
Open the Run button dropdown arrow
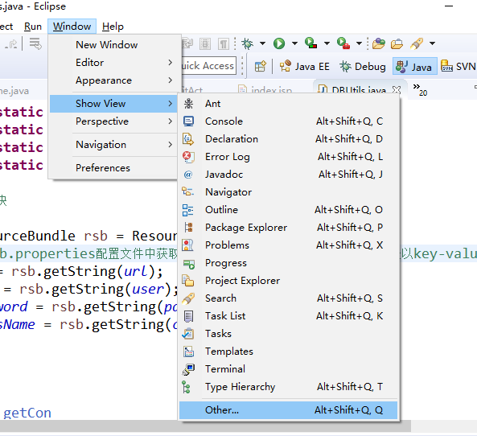click(294, 43)
